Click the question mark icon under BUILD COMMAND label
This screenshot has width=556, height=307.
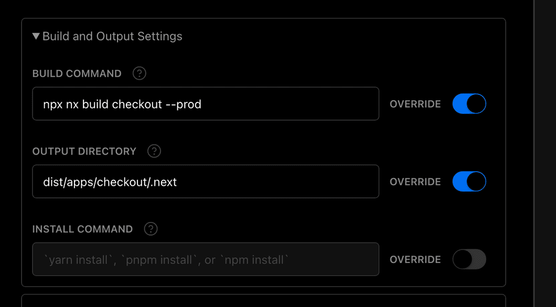click(x=138, y=73)
